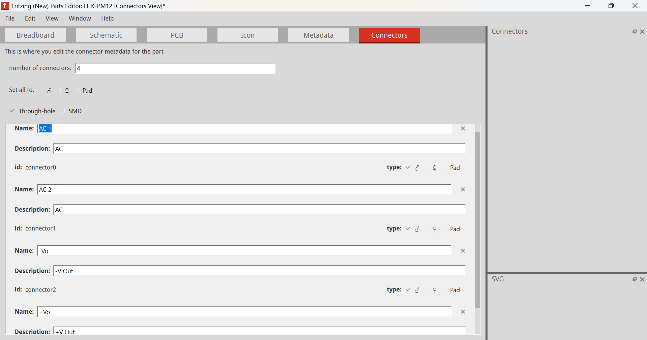Delete the -Vo connector using the X icon
This screenshot has width=647, height=340.
point(463,251)
